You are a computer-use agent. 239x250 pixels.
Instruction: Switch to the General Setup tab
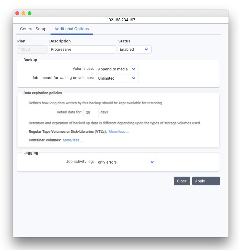[33, 29]
